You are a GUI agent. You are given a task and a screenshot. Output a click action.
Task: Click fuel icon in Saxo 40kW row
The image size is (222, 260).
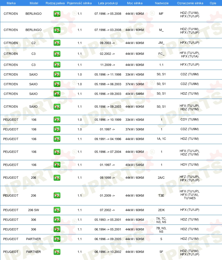[x=57, y=94]
